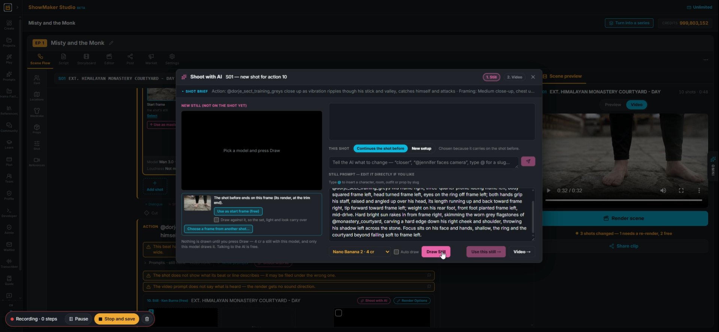Click Choose a frame from another shot
Viewport: 719px width, 332px height.
coord(218,229)
